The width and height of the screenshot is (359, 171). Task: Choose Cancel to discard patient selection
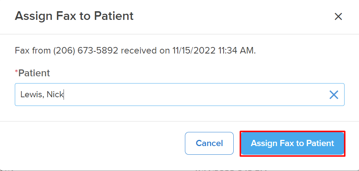209,143
